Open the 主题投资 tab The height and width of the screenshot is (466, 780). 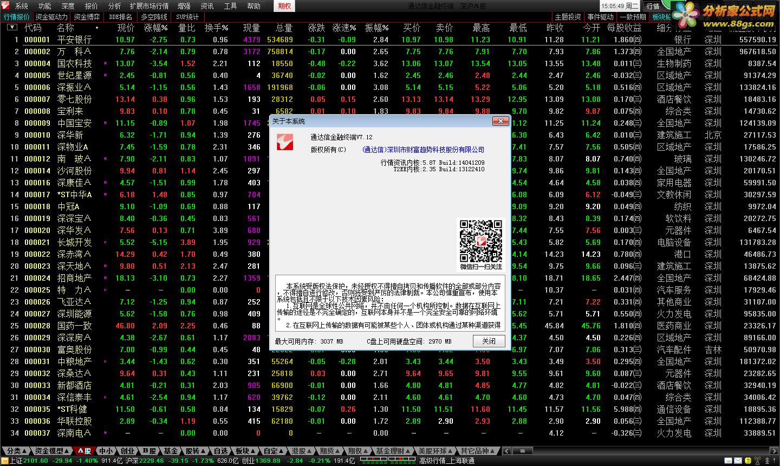568,17
